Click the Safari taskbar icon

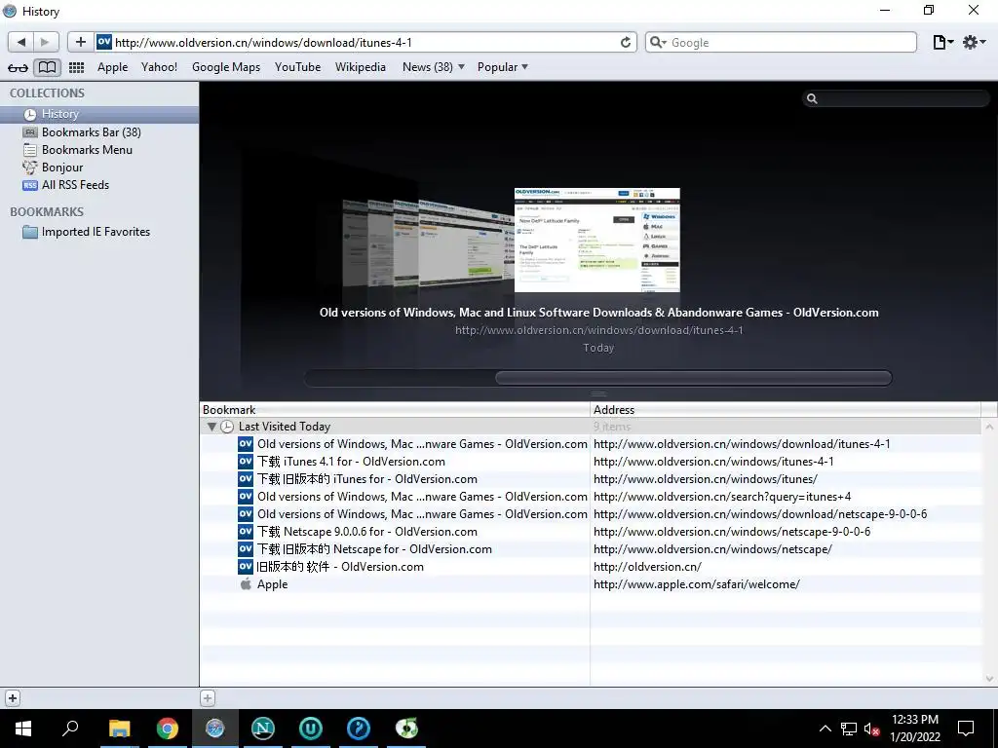[215, 729]
